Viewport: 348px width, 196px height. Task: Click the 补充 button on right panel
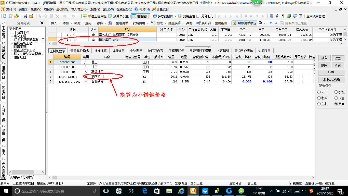(331, 73)
